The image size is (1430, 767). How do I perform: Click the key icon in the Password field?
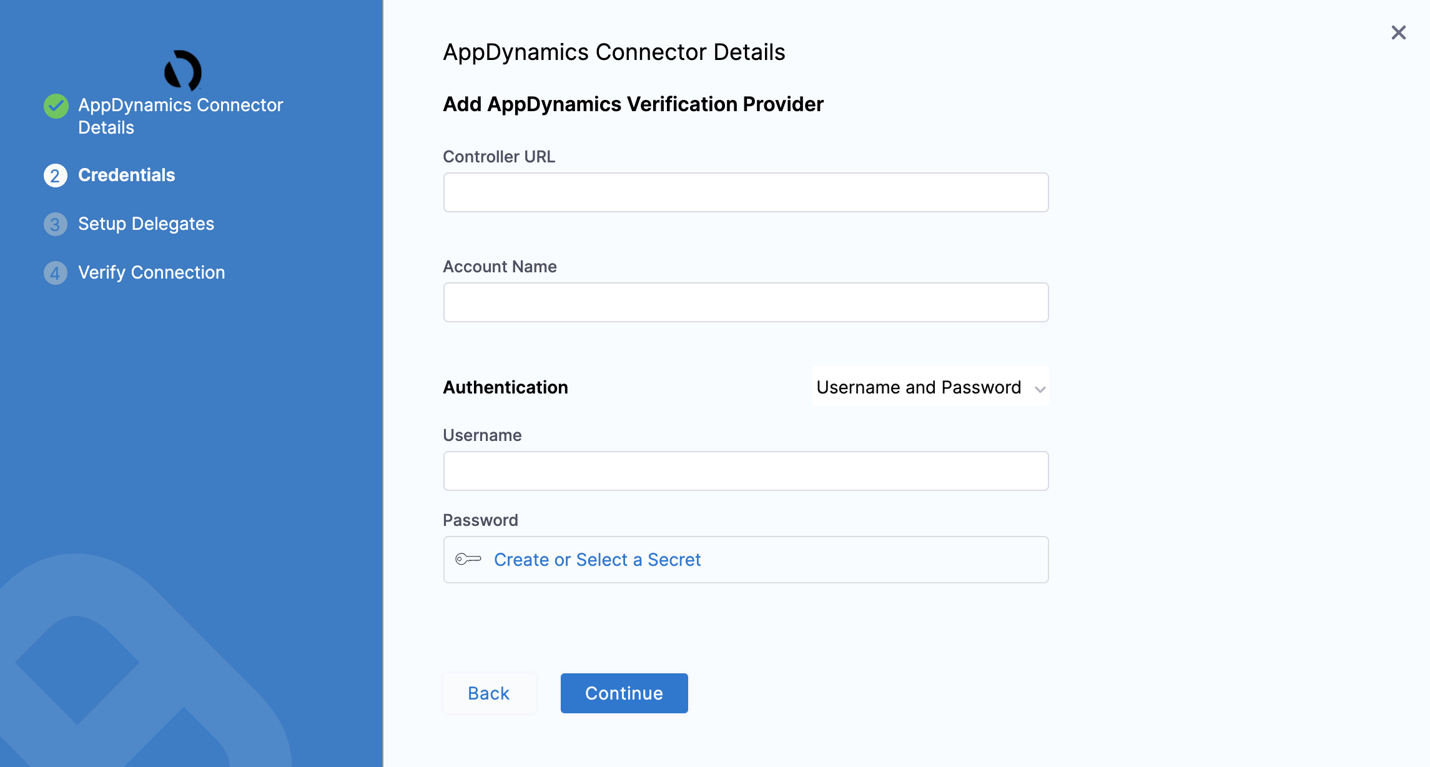tap(468, 559)
